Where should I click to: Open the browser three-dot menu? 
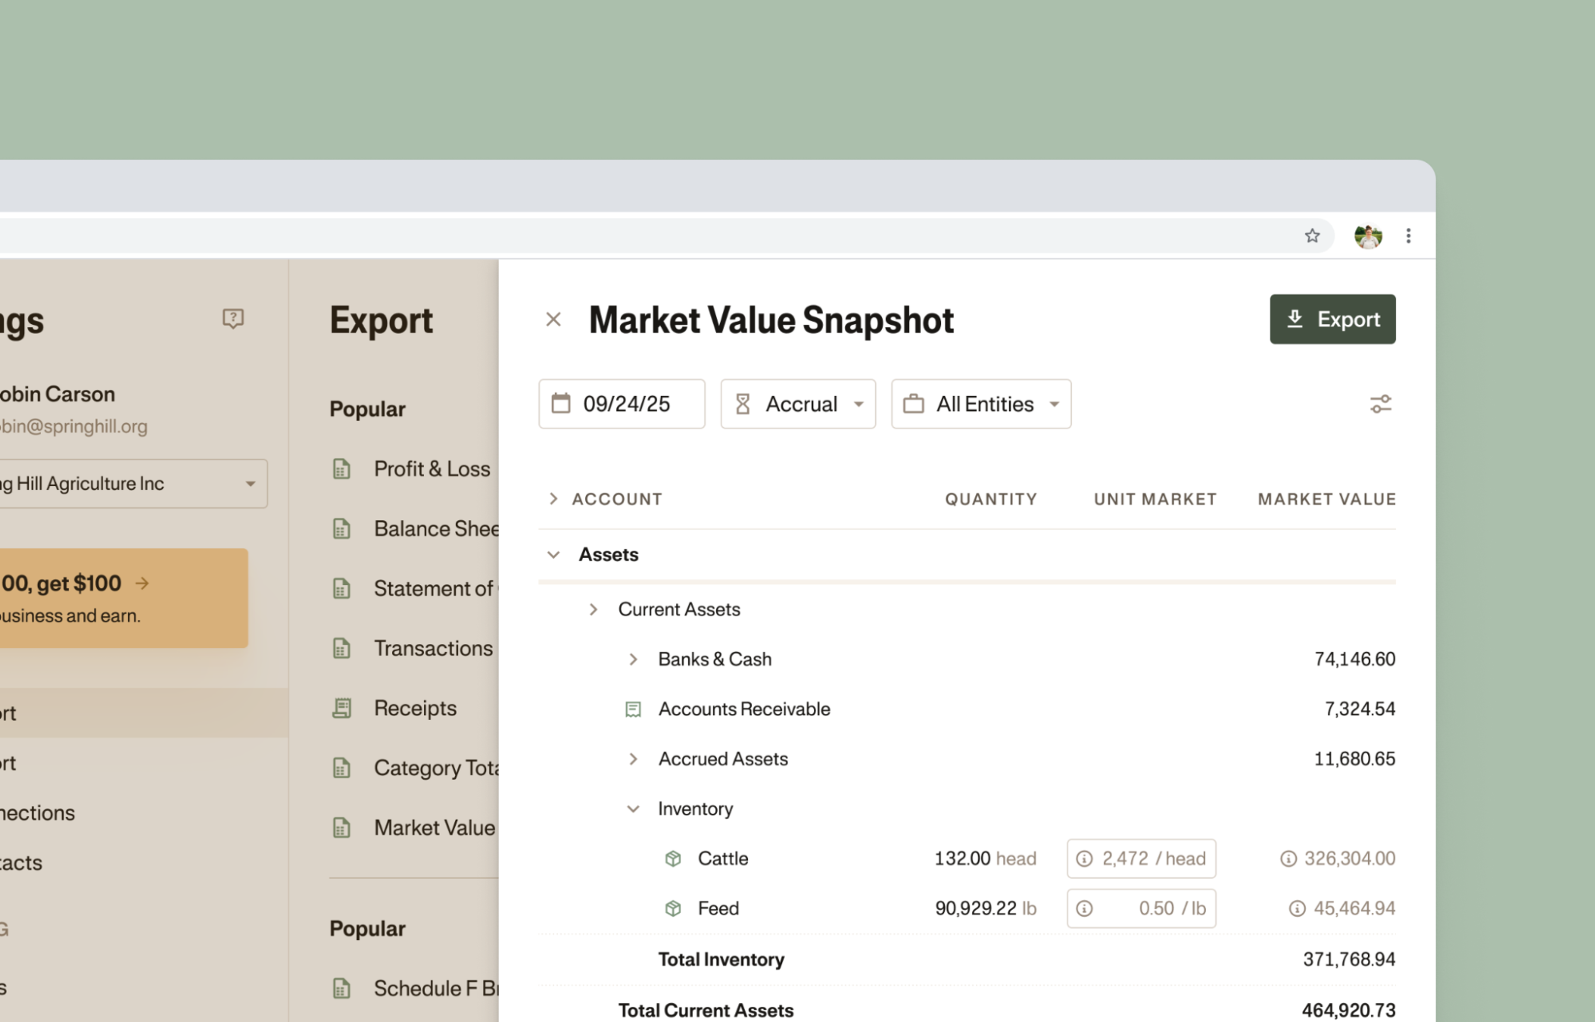pyautogui.click(x=1408, y=235)
